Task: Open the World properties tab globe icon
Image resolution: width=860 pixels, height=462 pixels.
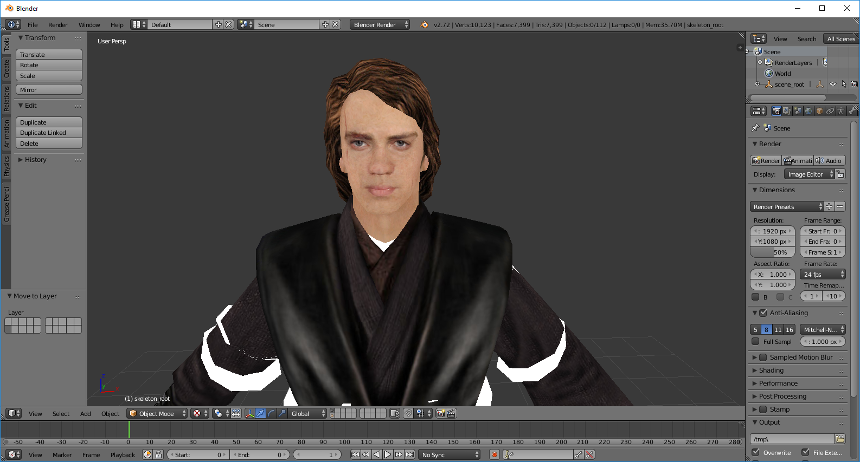Action: point(808,111)
